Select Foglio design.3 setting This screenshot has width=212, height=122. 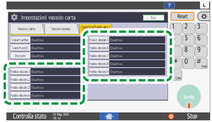[20, 88]
